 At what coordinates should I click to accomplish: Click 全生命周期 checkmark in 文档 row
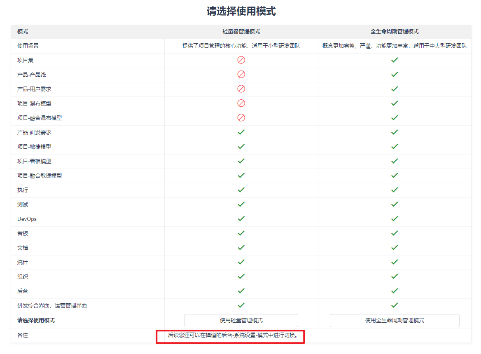395,247
